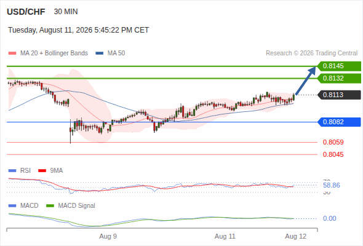363x246 pixels.
Task: Click the 0.8145 resistance price label
Action: tap(339, 66)
